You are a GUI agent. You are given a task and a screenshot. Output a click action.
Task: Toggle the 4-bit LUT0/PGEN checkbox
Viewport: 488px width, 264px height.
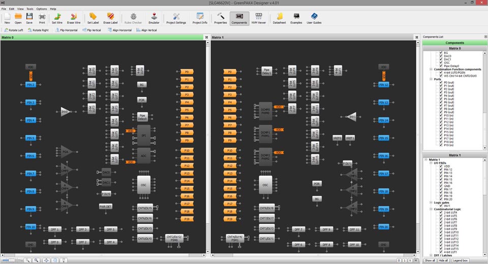(x=441, y=73)
